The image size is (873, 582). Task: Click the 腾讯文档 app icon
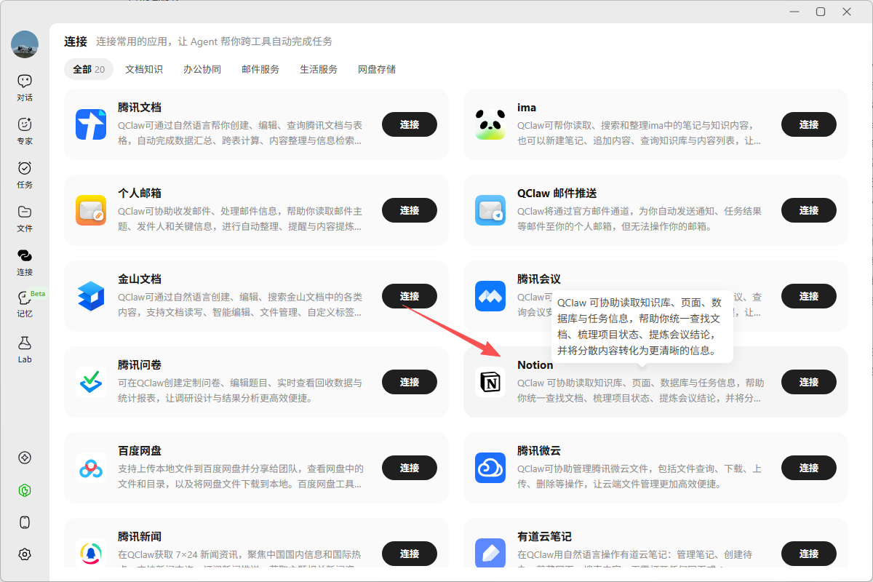point(91,124)
